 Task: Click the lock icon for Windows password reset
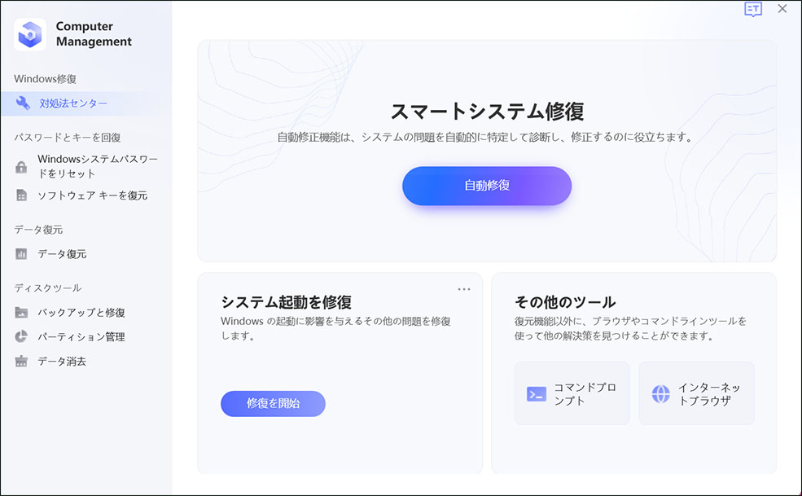[x=21, y=167]
